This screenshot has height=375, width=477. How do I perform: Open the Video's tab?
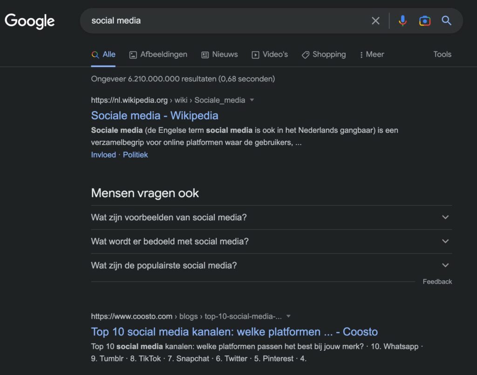[270, 55]
